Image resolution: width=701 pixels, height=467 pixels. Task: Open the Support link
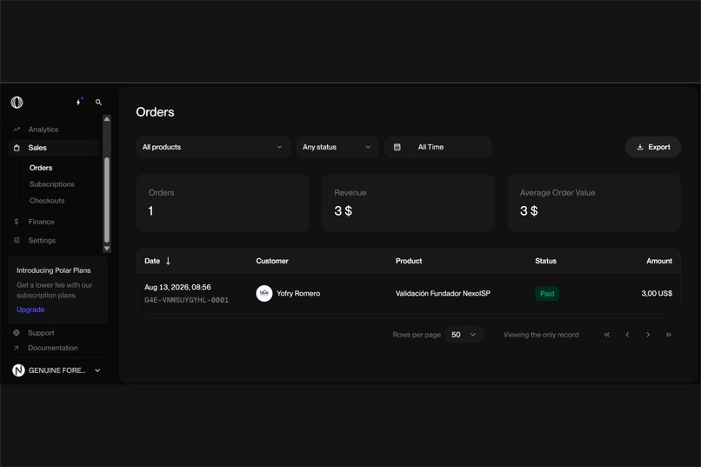pos(41,333)
